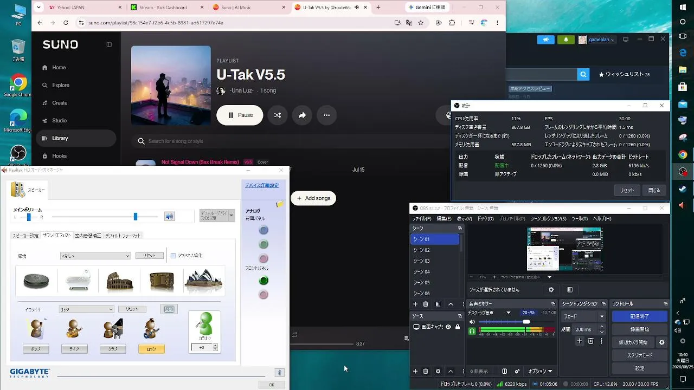This screenshot has height=390, width=694.
Task: Shuffle the U-Tak V5.5 playlist
Action: pos(278,115)
